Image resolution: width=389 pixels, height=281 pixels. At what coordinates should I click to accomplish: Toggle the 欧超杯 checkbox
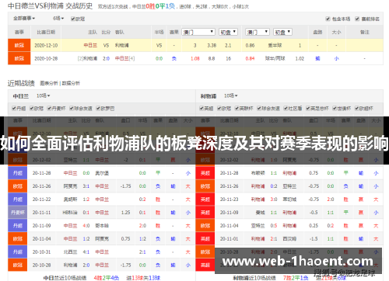click(x=357, y=108)
